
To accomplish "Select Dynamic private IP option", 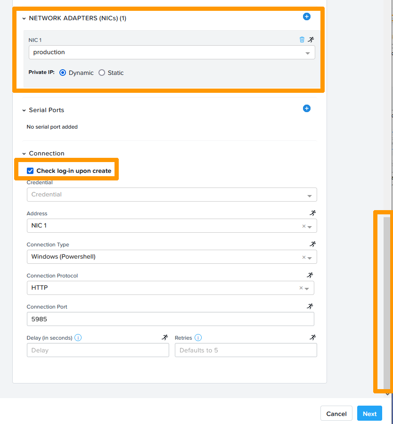I will 63,73.
